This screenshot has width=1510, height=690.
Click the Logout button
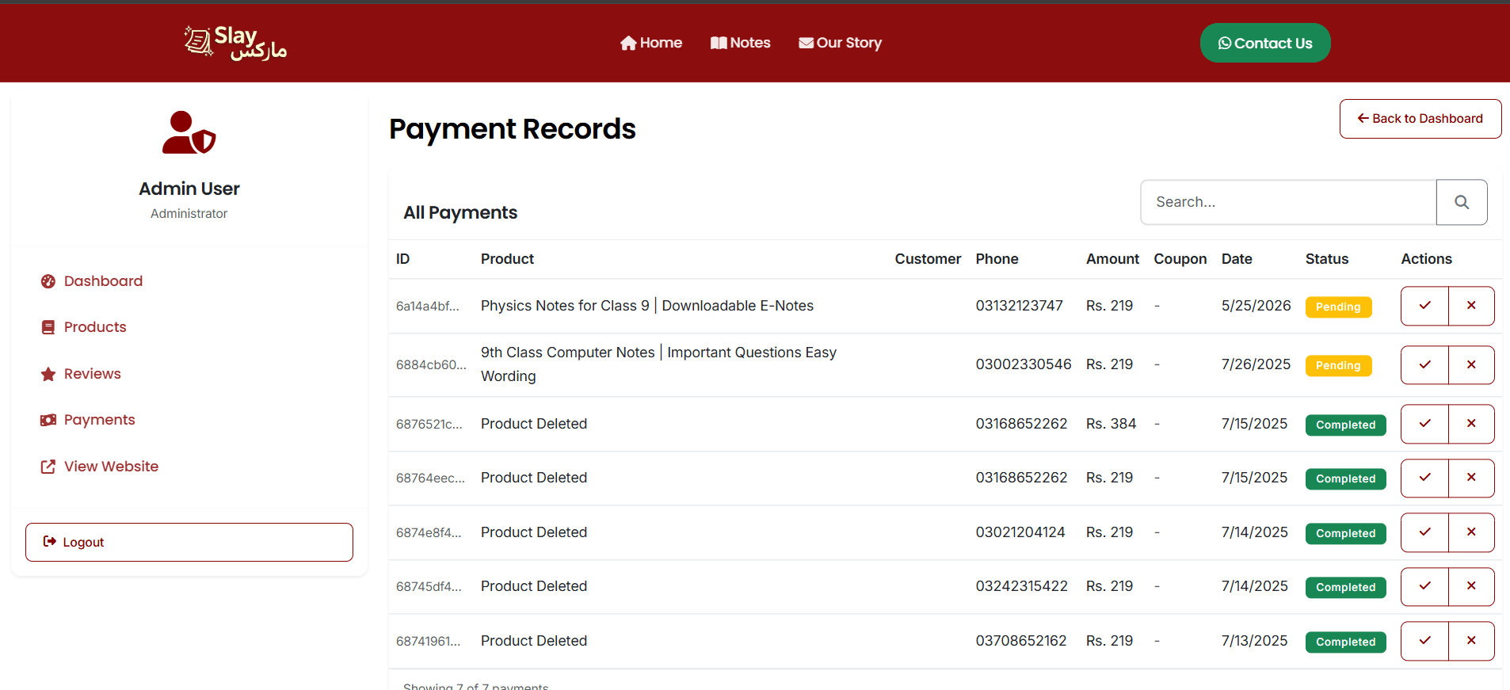(189, 542)
